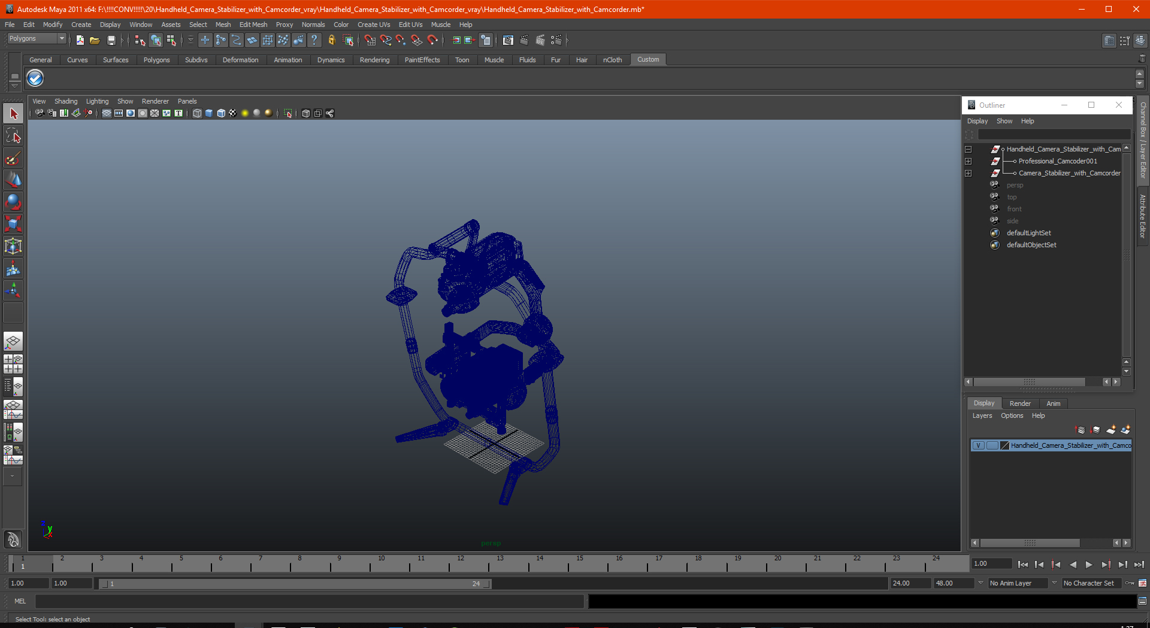
Task: Activate the Lasso select tool
Action: point(13,136)
